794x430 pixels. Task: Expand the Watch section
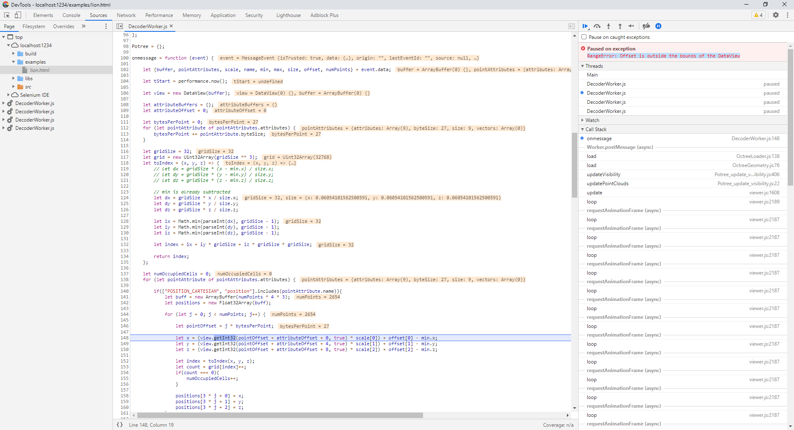pos(582,120)
